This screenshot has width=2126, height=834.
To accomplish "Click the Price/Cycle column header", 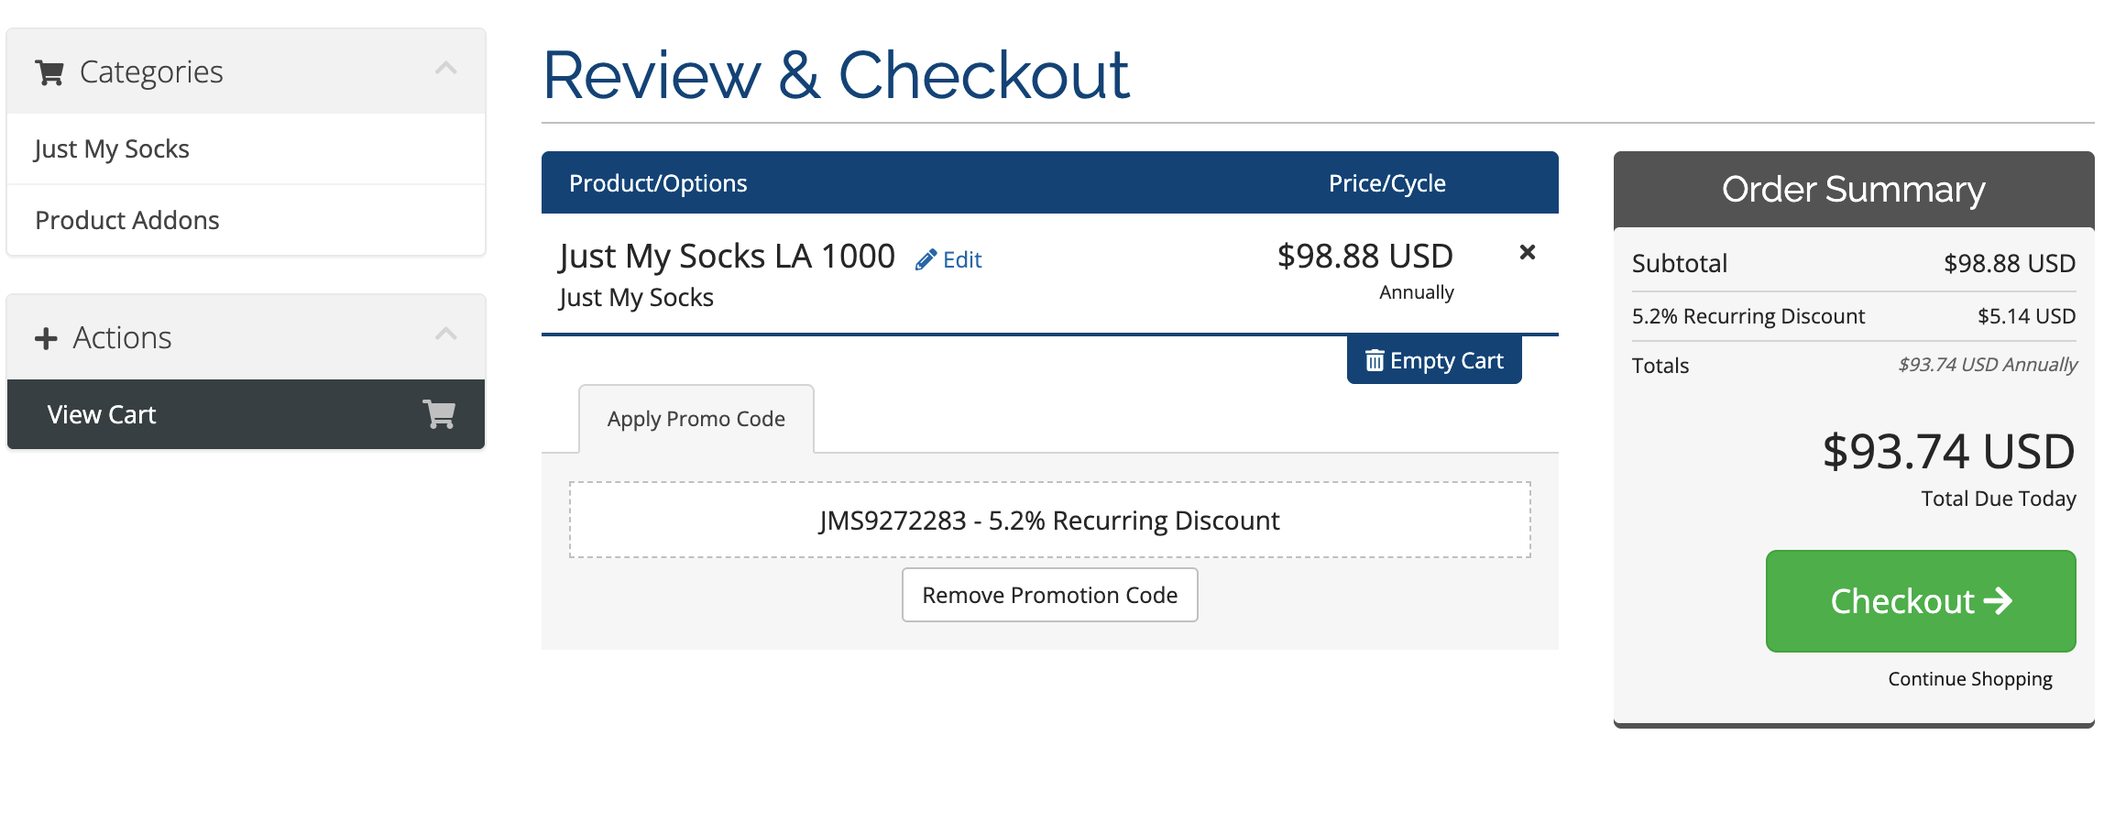I will 1387,183.
